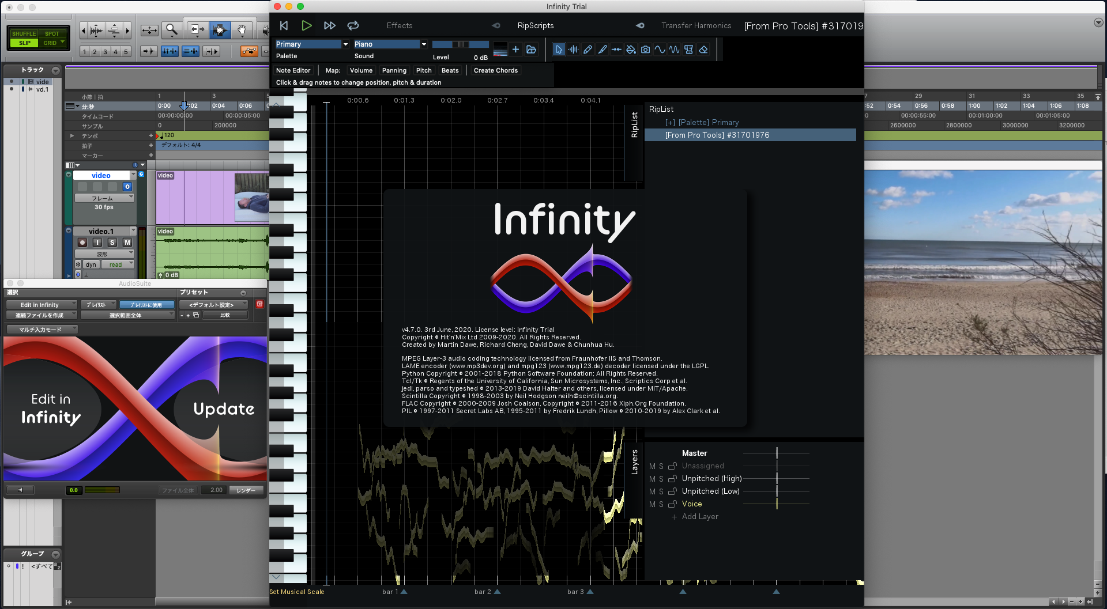Click the plus add-sound icon
Viewport: 1107px width, 609px height.
coord(515,50)
